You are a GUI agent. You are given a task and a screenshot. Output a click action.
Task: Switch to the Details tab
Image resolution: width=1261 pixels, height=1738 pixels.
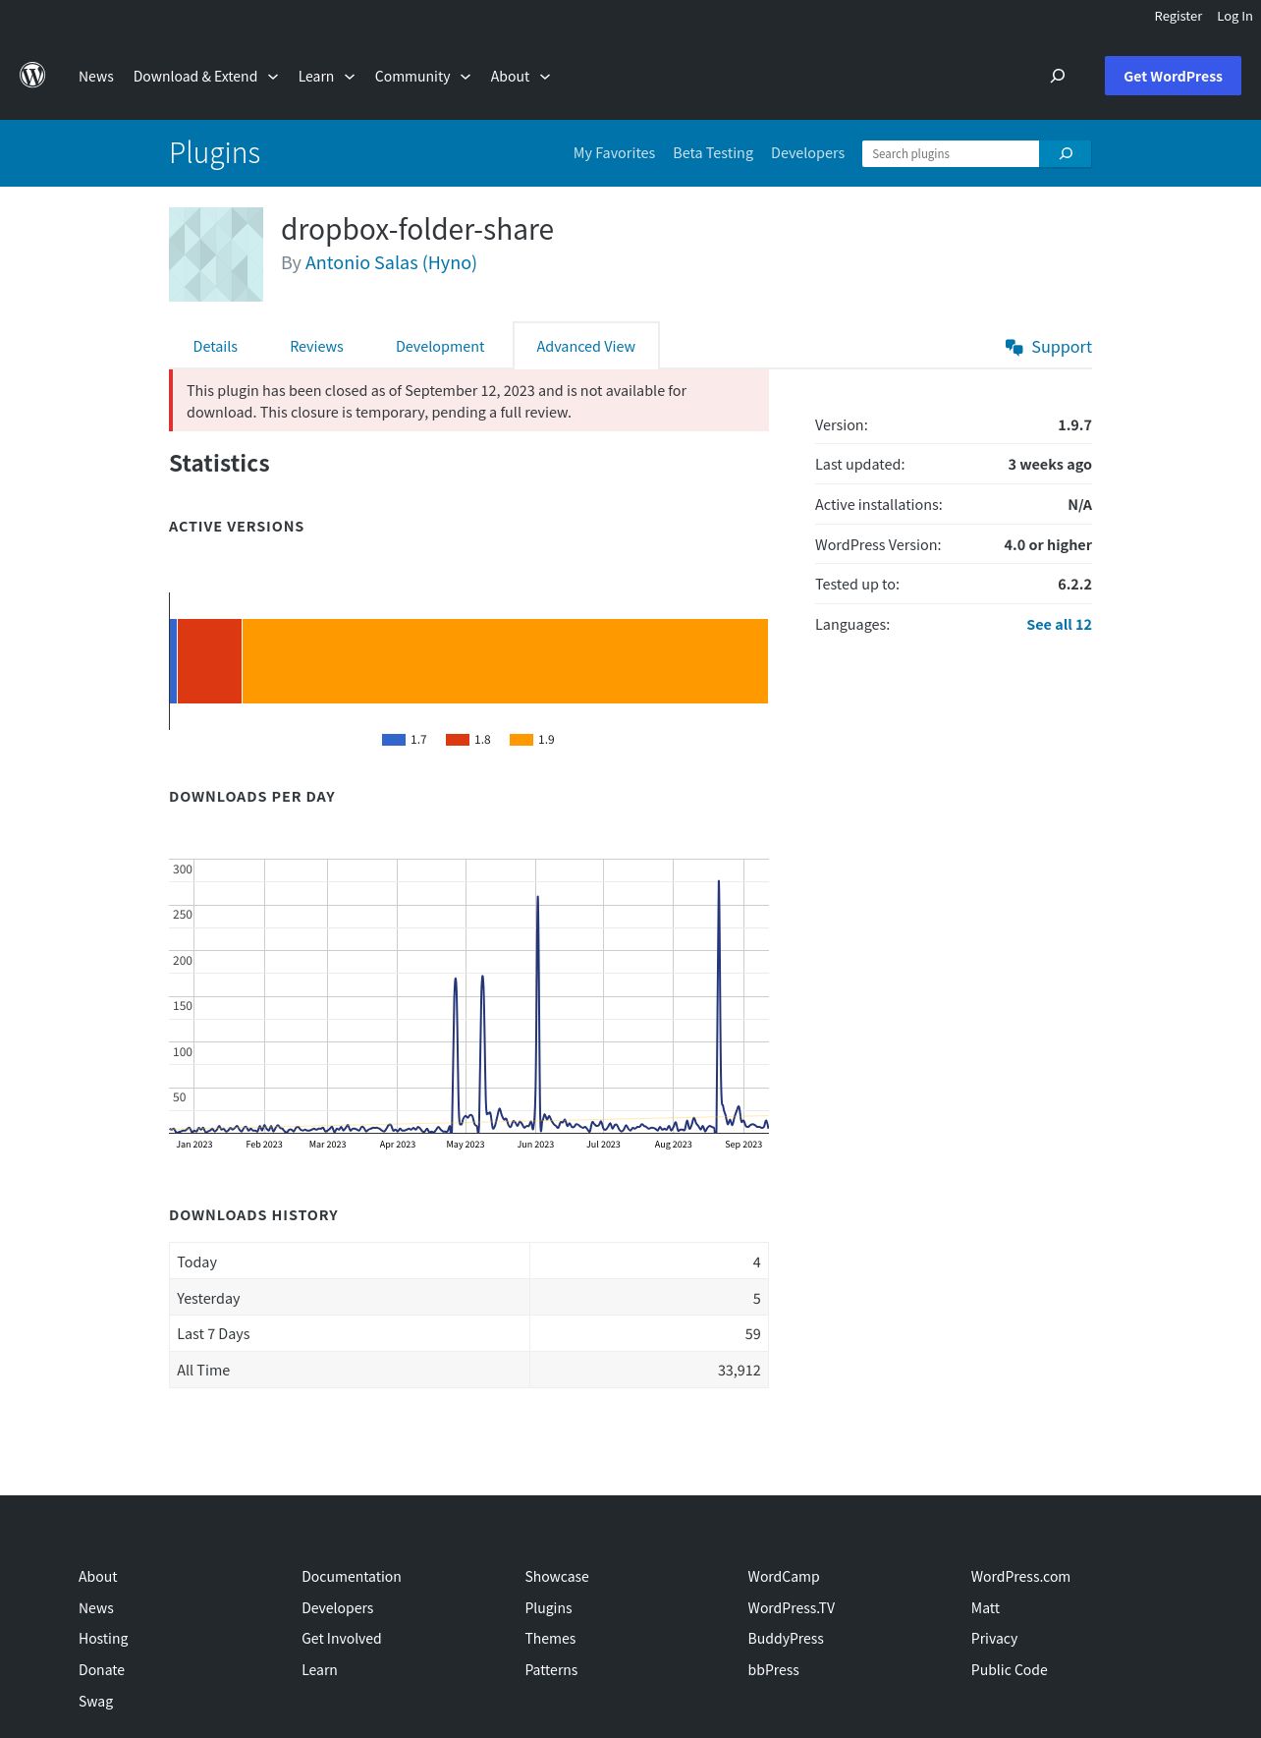(215, 347)
